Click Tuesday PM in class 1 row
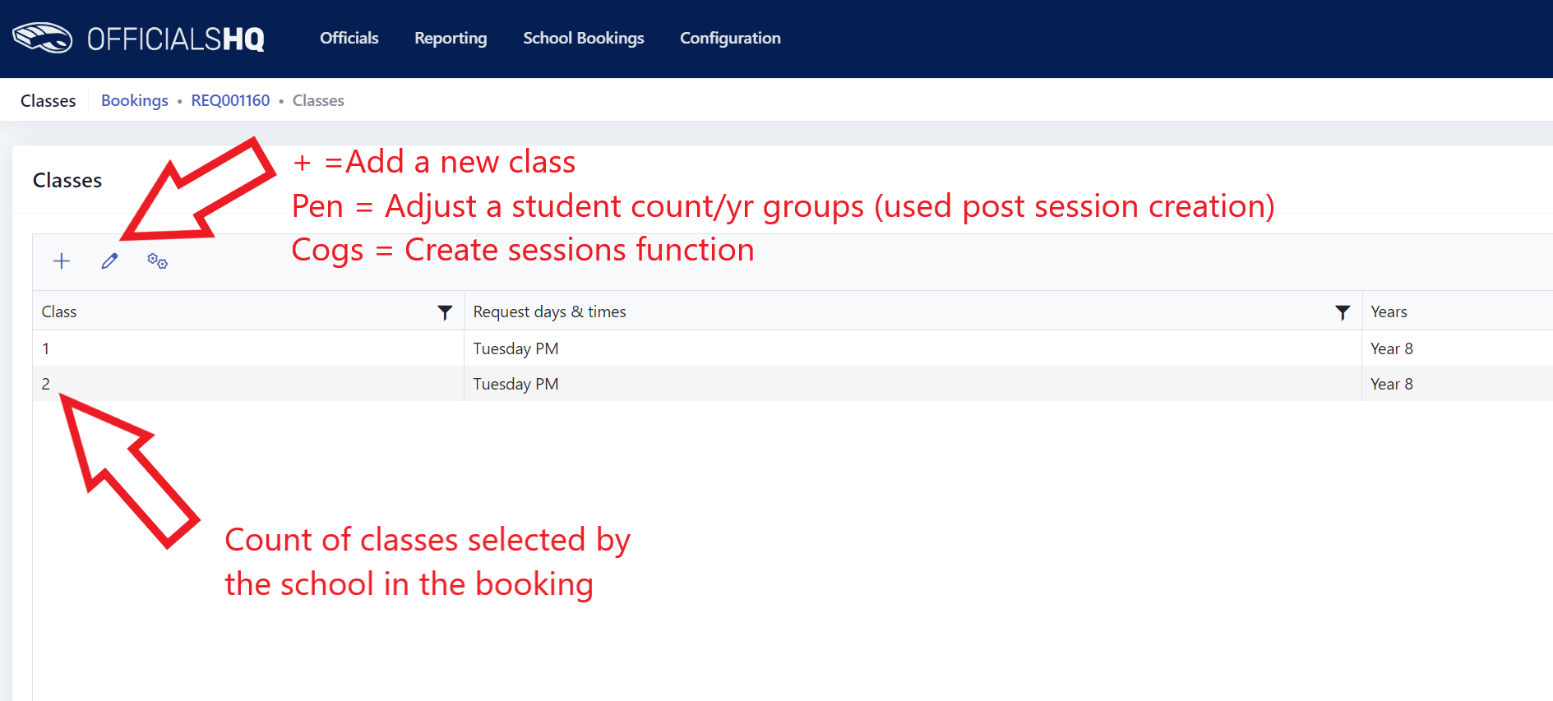This screenshot has width=1553, height=701. (515, 348)
